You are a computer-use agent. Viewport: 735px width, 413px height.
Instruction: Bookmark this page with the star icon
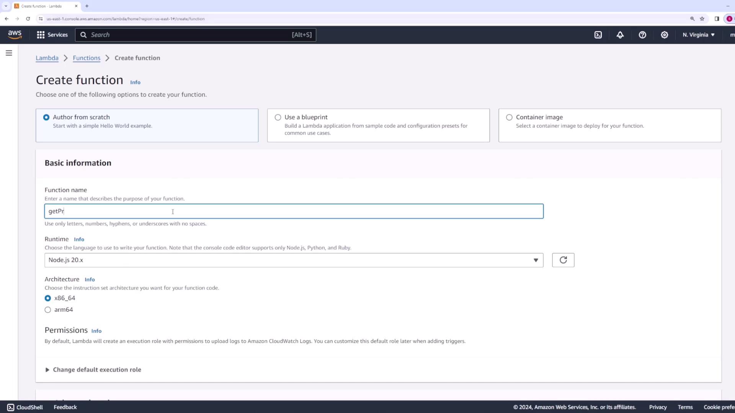point(702,19)
